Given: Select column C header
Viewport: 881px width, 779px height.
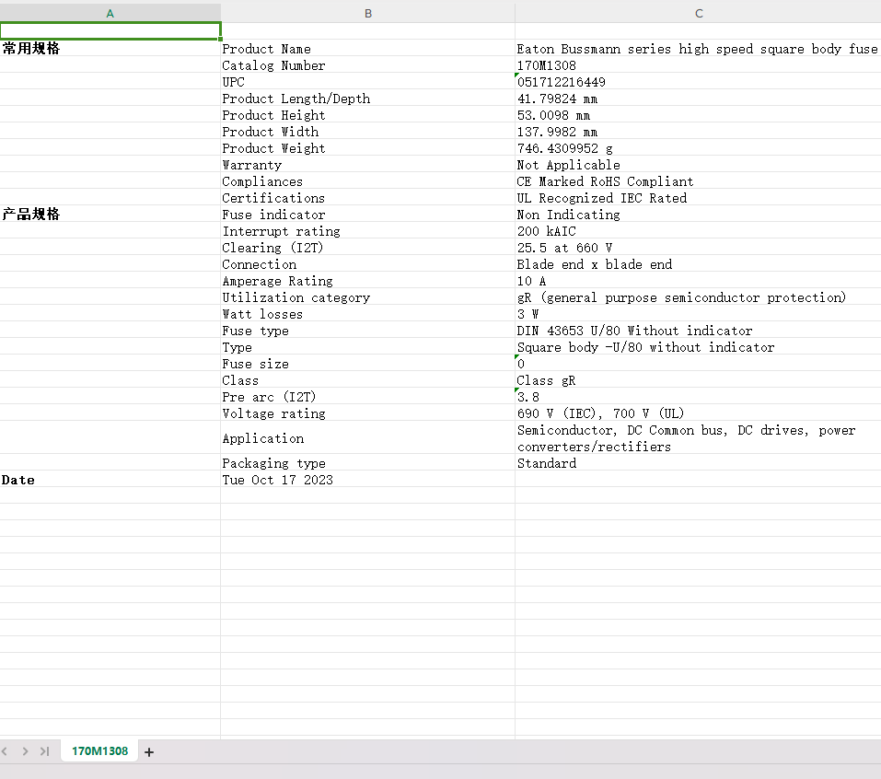Looking at the screenshot, I should (x=699, y=14).
